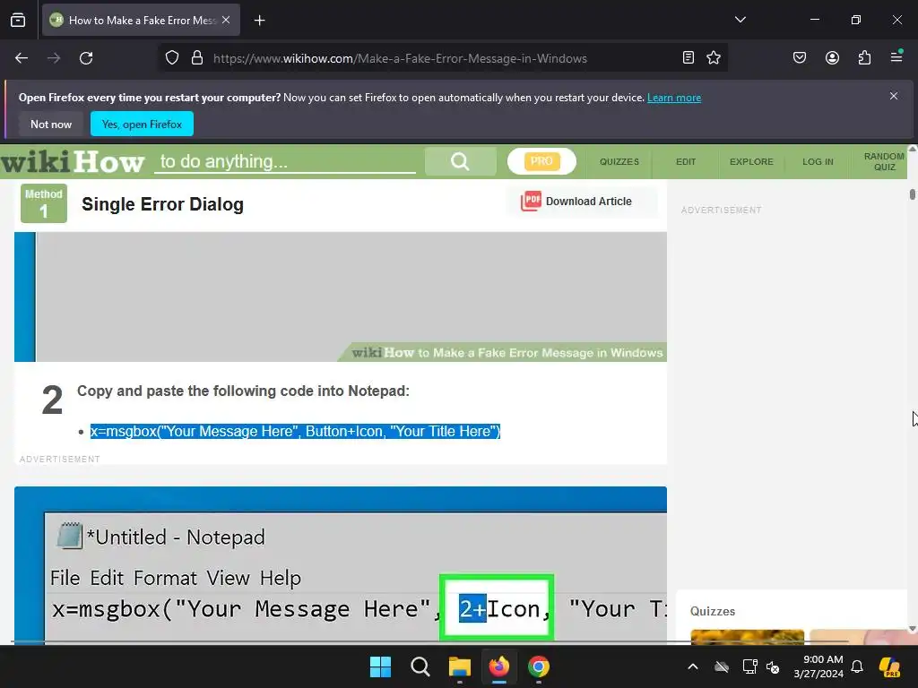Open File Explorer from taskbar

click(x=460, y=666)
